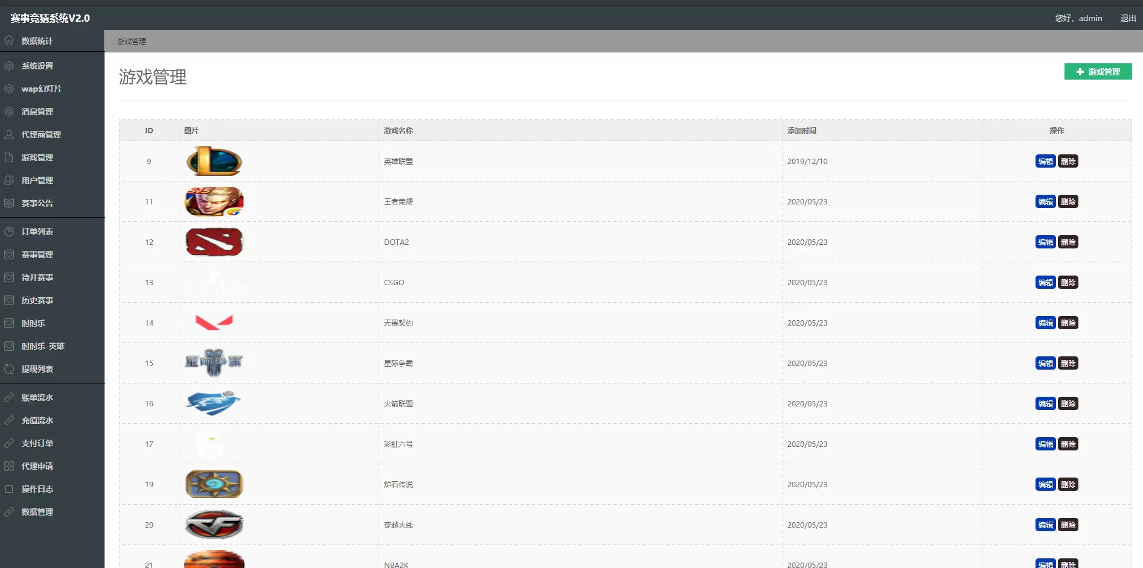This screenshot has width=1143, height=568.
Task: Click the link icon beside 账单流水
Action: point(9,397)
